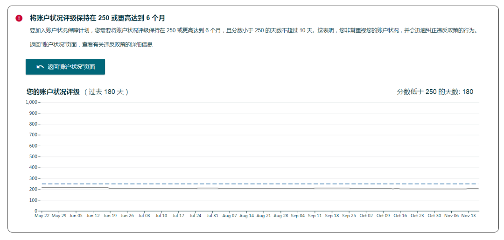The image size is (504, 240).
Task: Click the Jul 24 date label
Action: [x=195, y=216]
